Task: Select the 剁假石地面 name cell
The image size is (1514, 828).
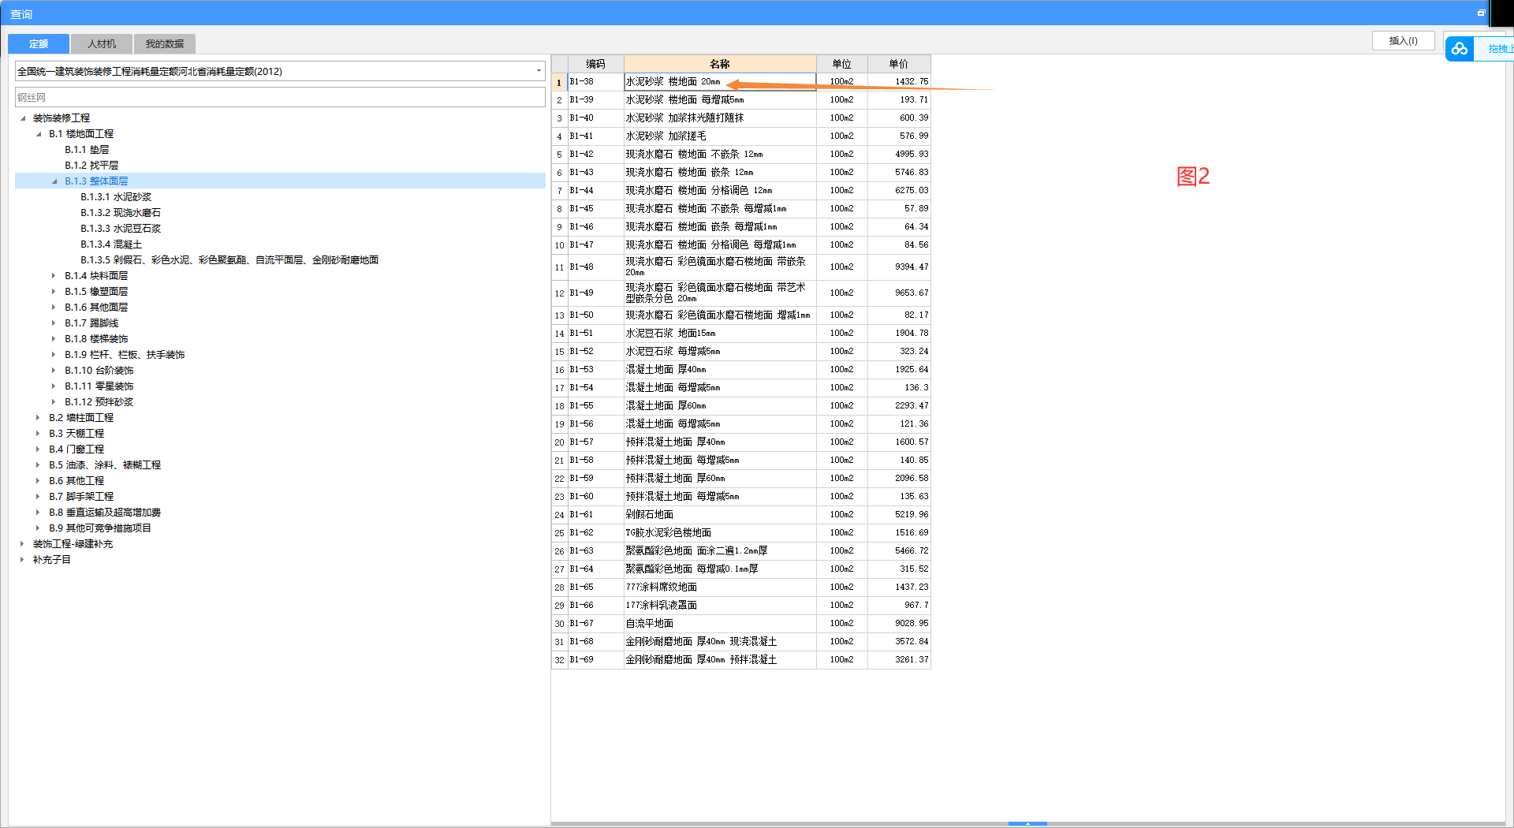Action: pyautogui.click(x=720, y=515)
